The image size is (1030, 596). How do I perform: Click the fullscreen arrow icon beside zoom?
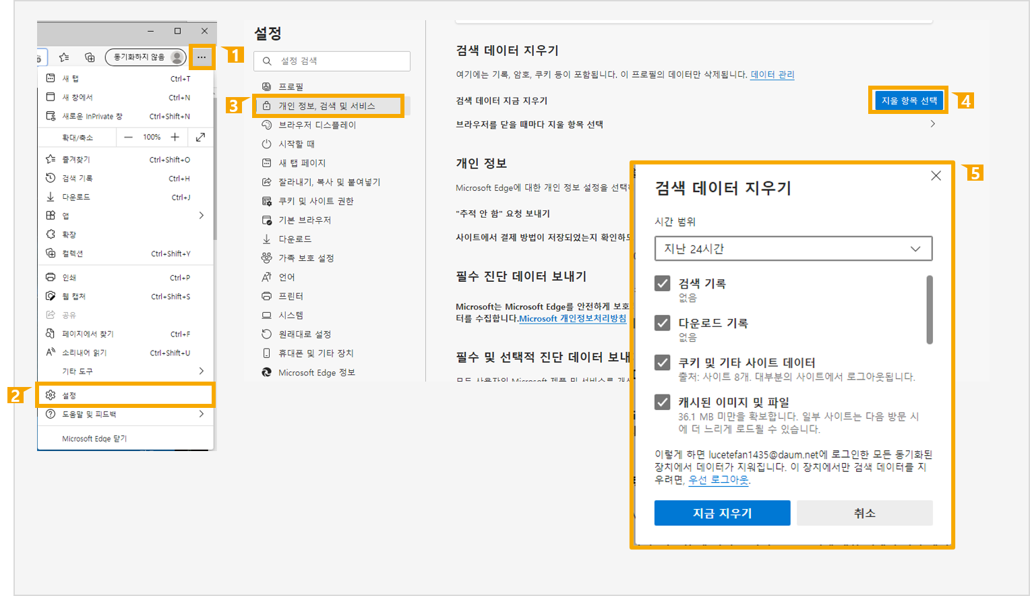tap(200, 137)
